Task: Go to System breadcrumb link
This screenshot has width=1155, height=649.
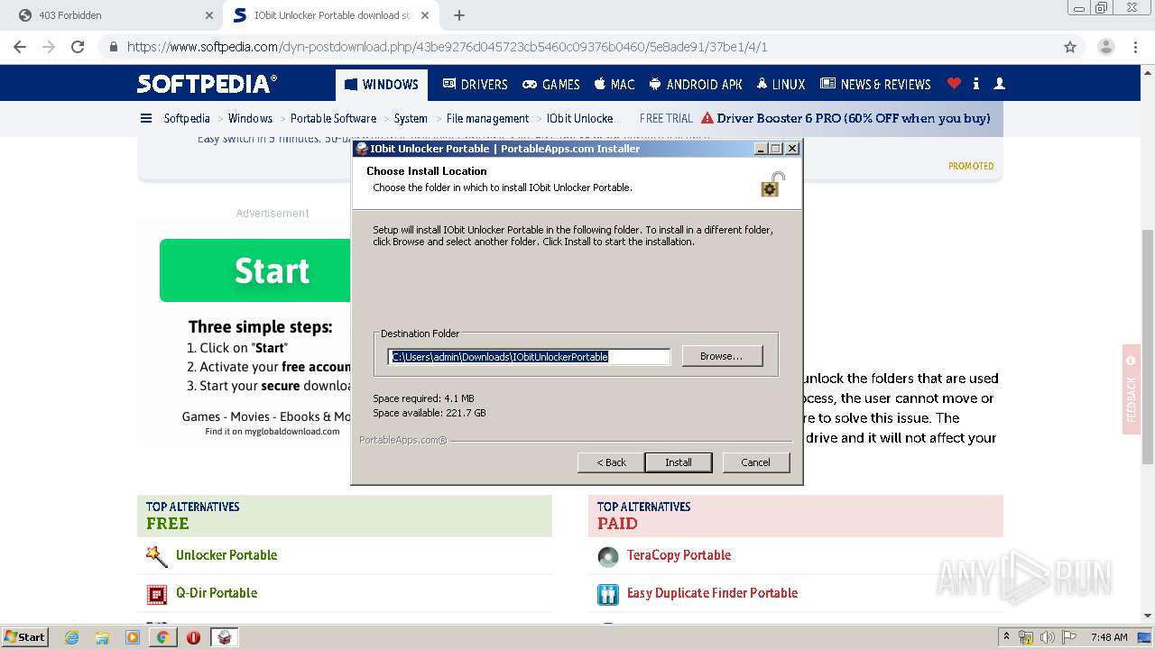Action: (x=411, y=118)
